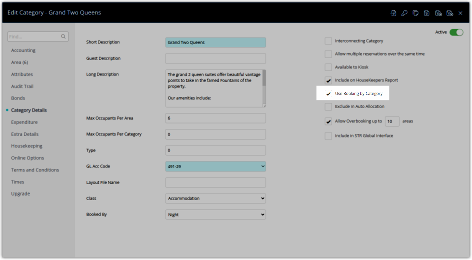472x260 pixels.
Task: Click the "GL Acc Code" label
Action: (98, 166)
